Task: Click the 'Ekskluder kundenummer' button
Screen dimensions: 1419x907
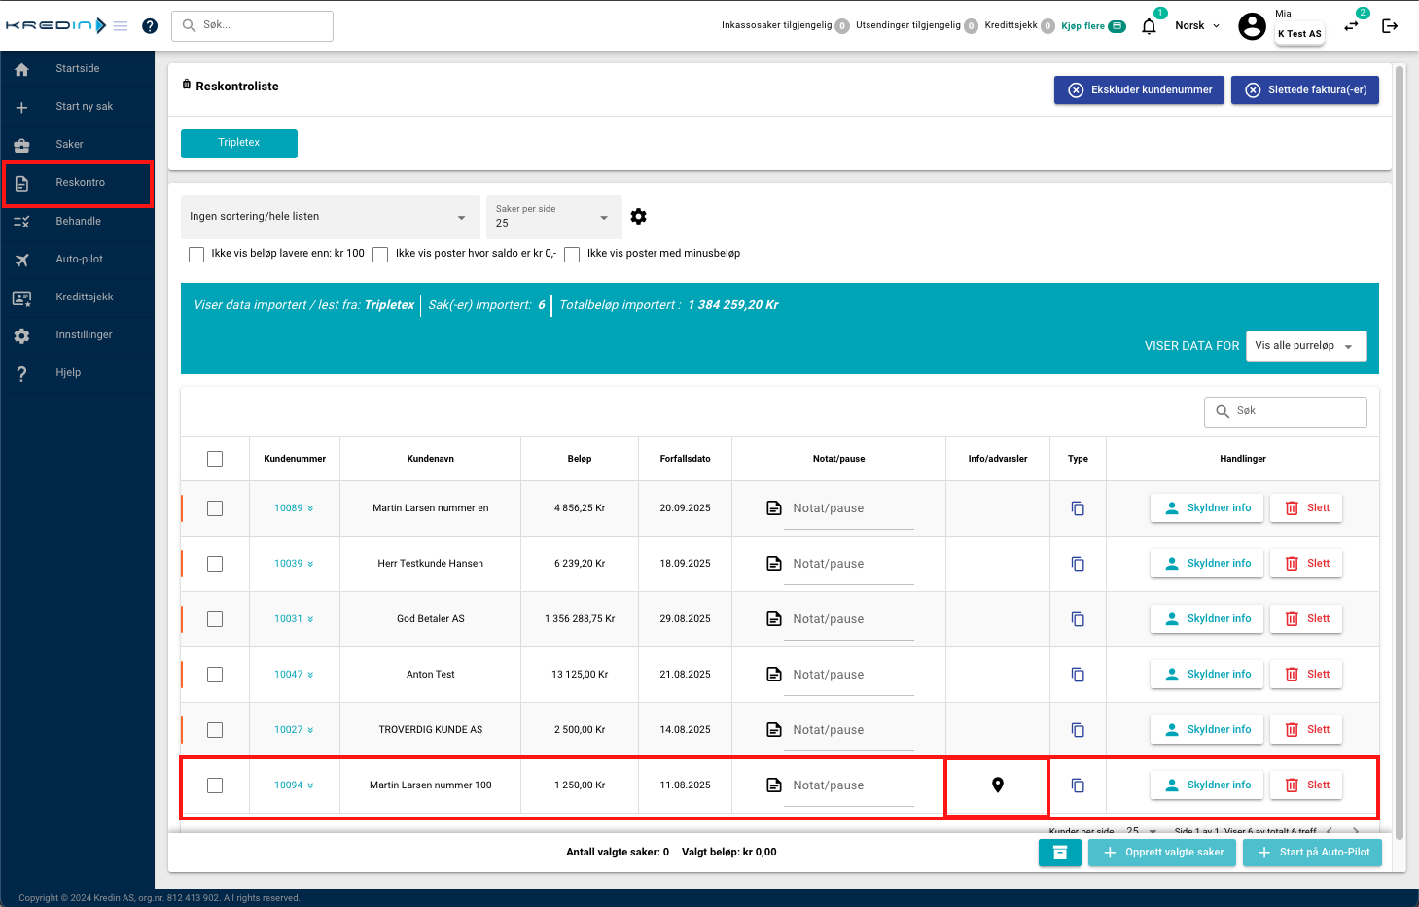Action: point(1139,90)
